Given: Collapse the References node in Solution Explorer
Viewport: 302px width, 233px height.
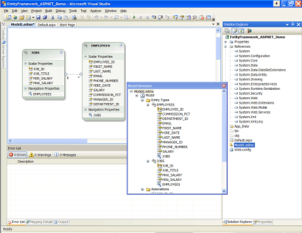Looking at the screenshot, I should 226,46.
